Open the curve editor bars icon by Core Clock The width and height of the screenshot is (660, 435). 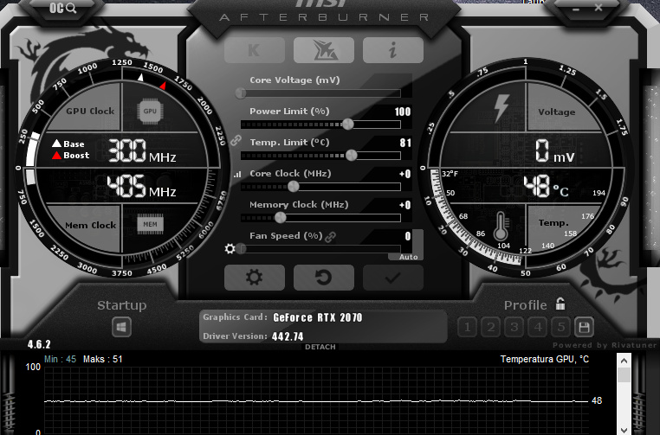tap(237, 174)
